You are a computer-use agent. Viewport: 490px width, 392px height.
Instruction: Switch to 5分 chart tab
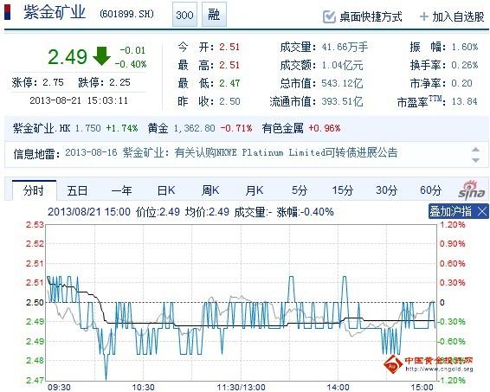click(299, 190)
